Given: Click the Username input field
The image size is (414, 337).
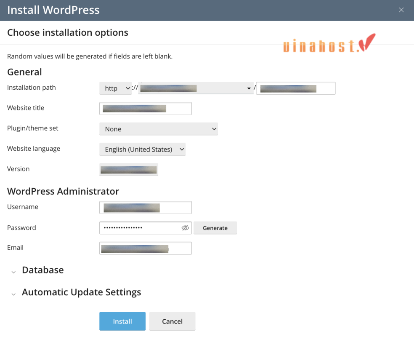Looking at the screenshot, I should (x=146, y=208).
